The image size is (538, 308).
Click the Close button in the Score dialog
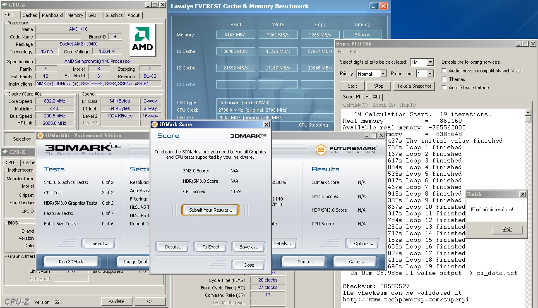click(x=249, y=265)
